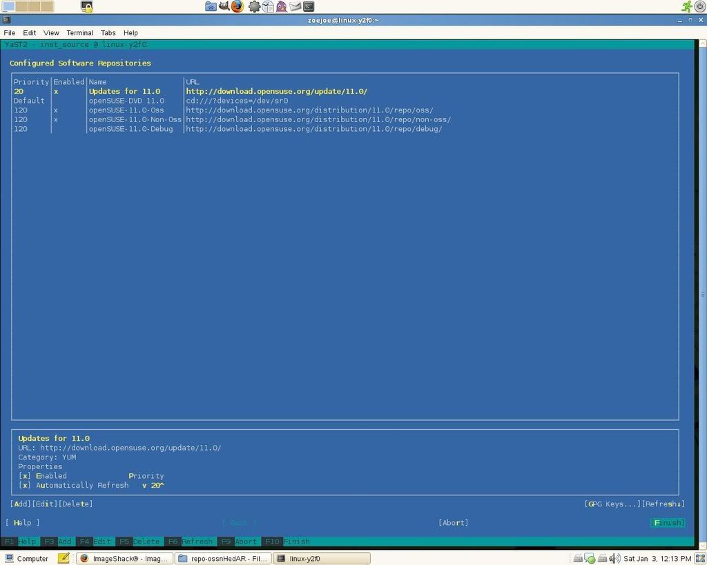Select the openSUSE-11.0-Non-Oss repository row
This screenshot has height=565, width=707.
click(x=345, y=119)
